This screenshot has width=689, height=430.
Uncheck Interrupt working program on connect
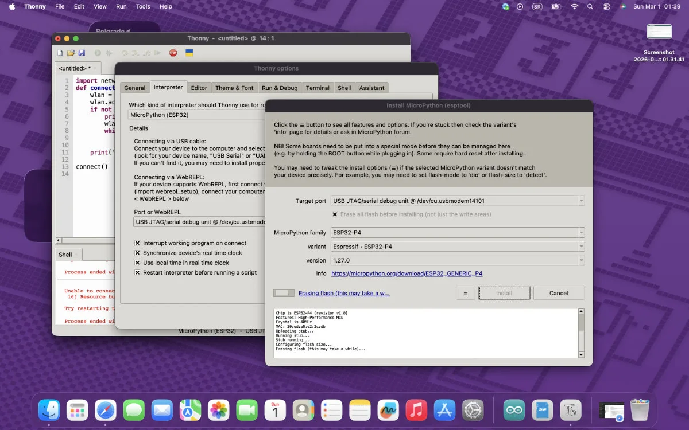[x=138, y=243]
